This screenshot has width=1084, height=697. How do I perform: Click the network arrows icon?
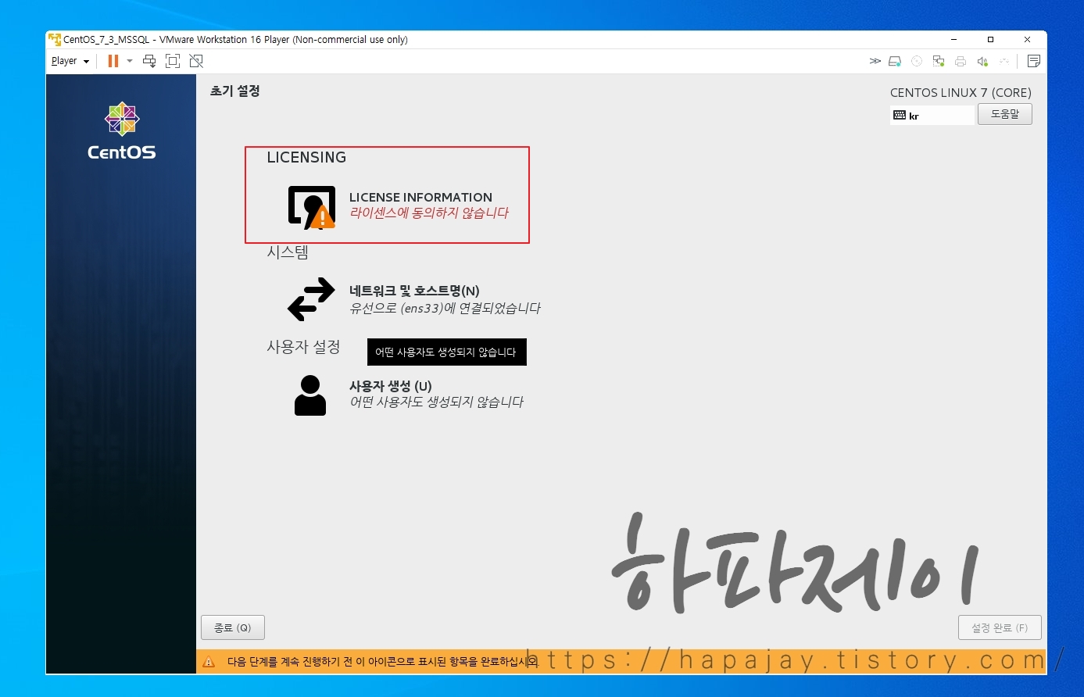coord(311,300)
